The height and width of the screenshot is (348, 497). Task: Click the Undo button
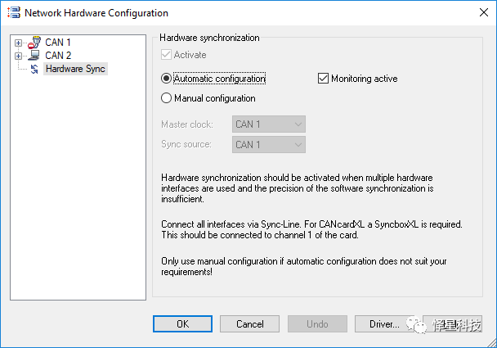click(317, 323)
